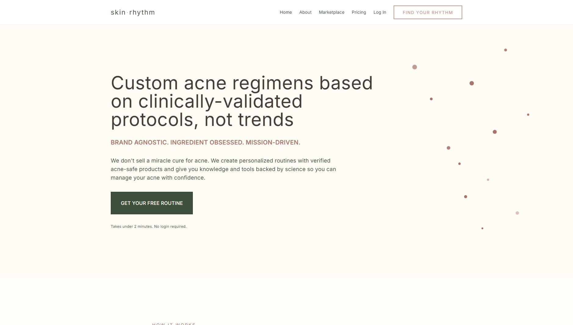This screenshot has height=325, width=573.
Task: Click the lowest decorative dot on the right
Action: point(482,228)
